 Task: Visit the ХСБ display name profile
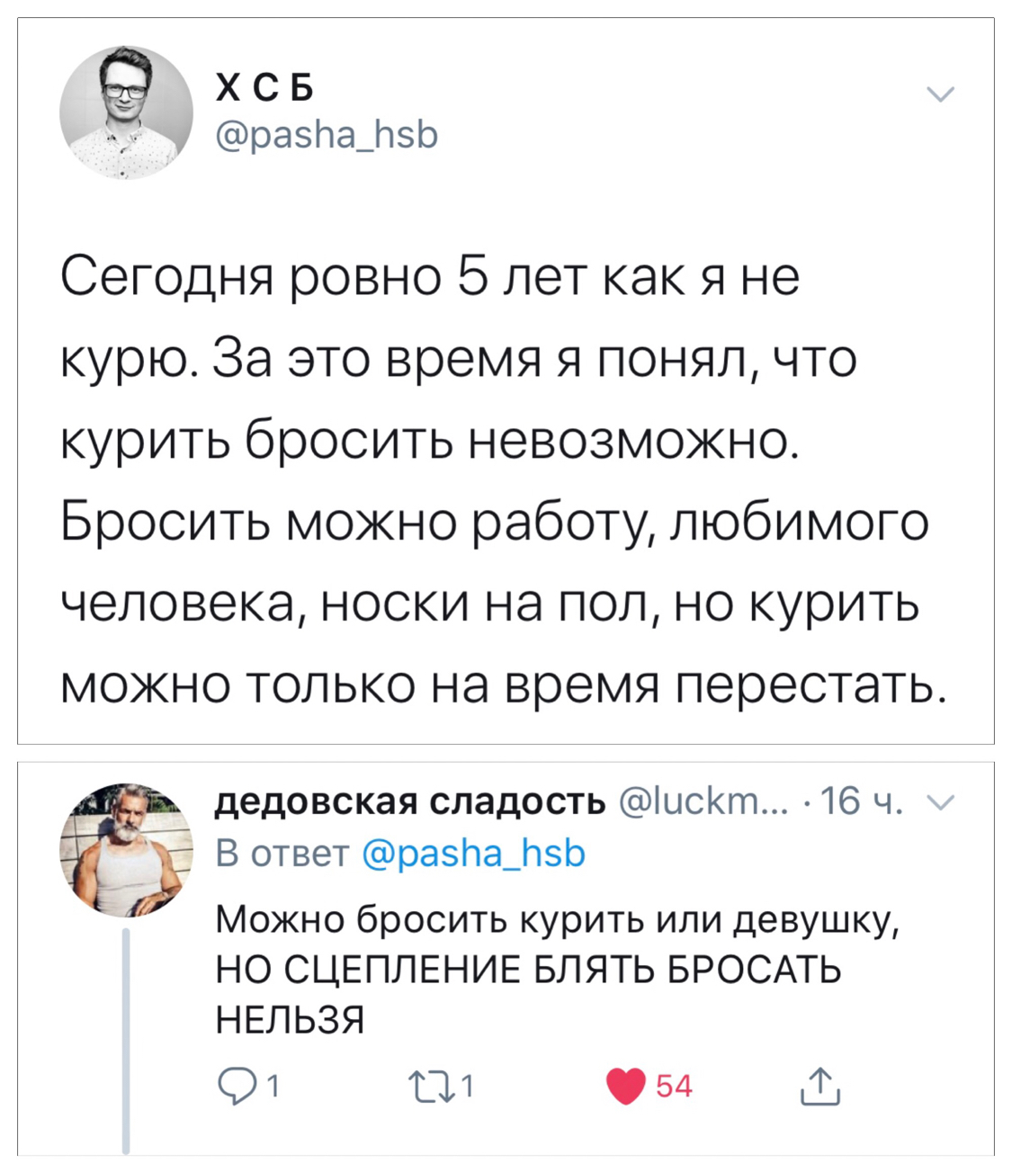tap(264, 88)
